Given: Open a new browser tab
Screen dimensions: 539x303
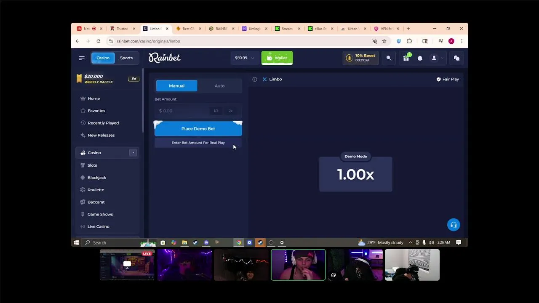Looking at the screenshot, I should point(408,29).
